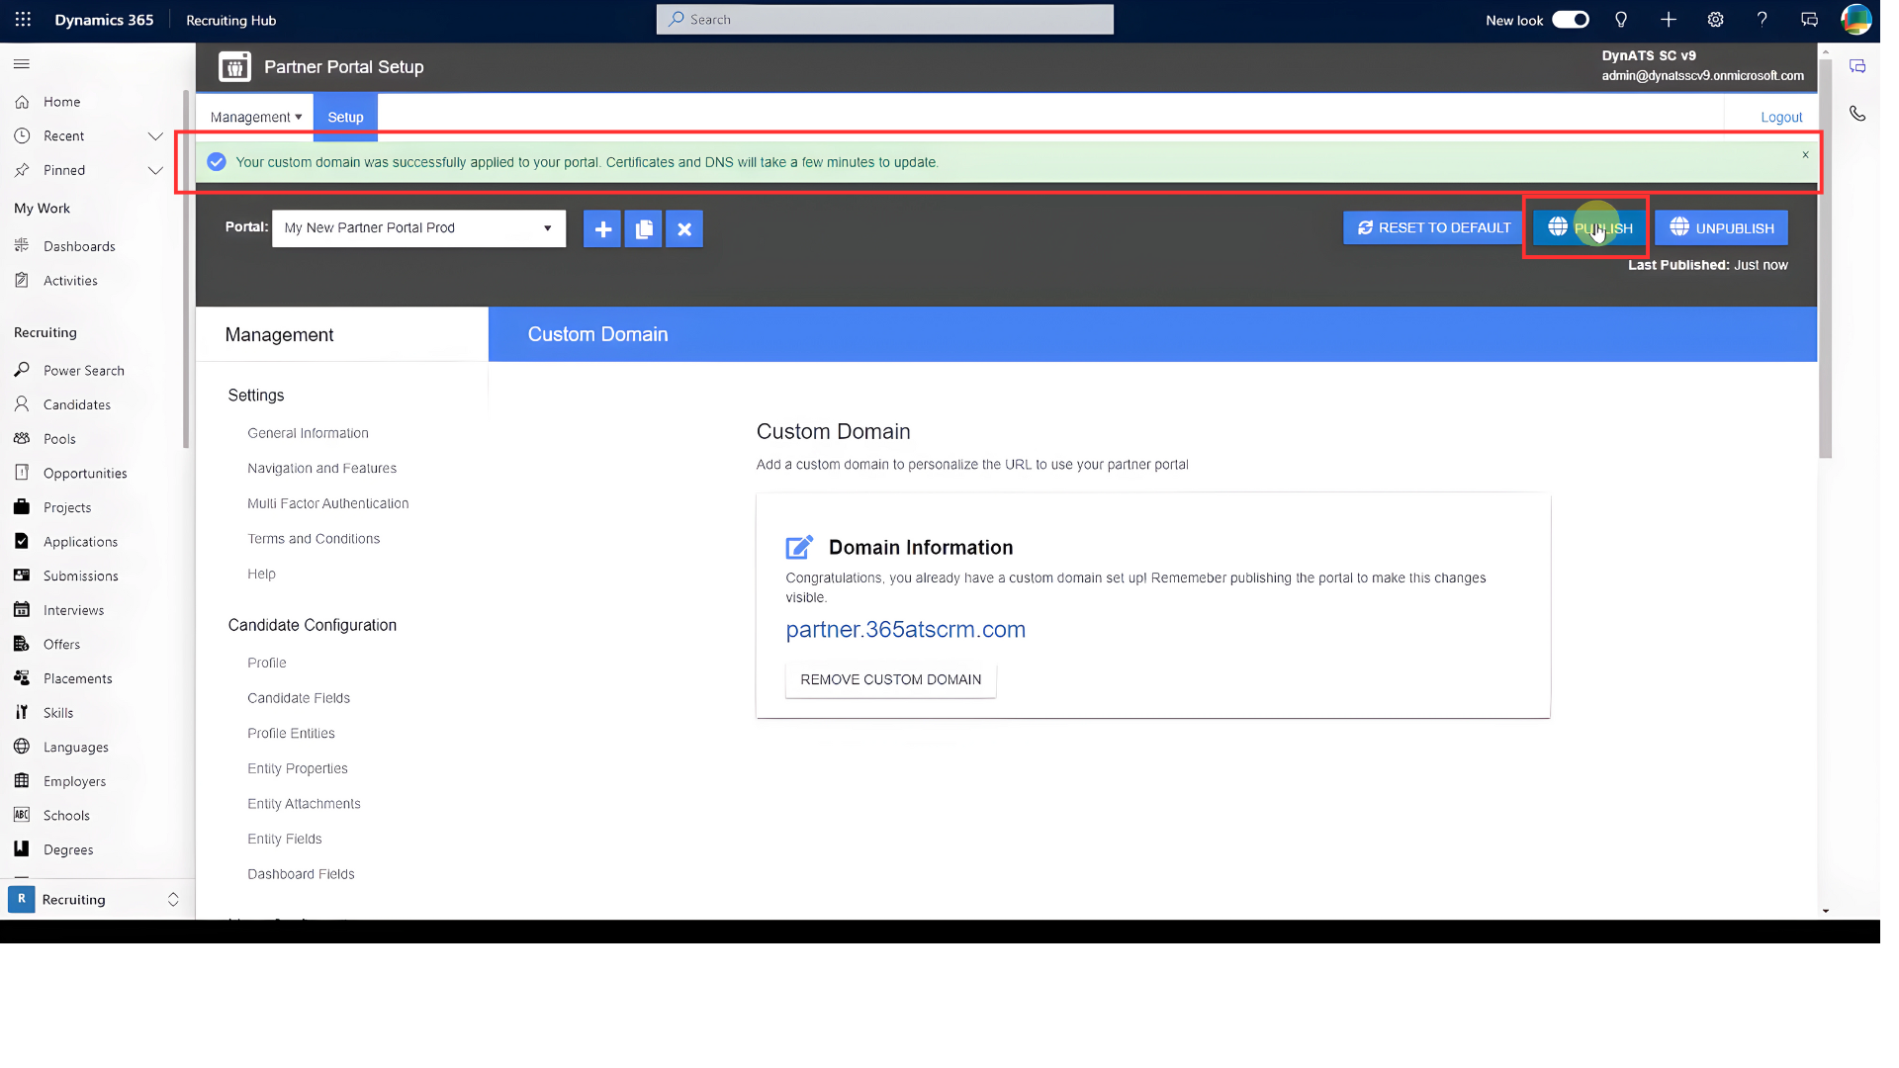Click REMOVE CUSTOM DOMAIN button

point(890,680)
